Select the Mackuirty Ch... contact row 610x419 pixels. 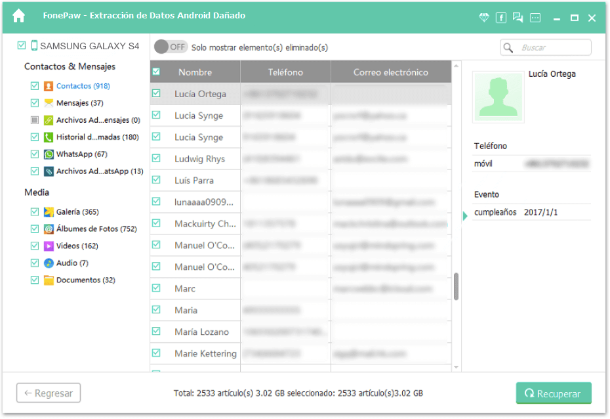click(300, 223)
